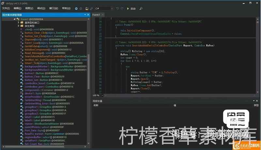Open the 帮助(H) menu
The image size is (261, 150).
click(x=66, y=8)
